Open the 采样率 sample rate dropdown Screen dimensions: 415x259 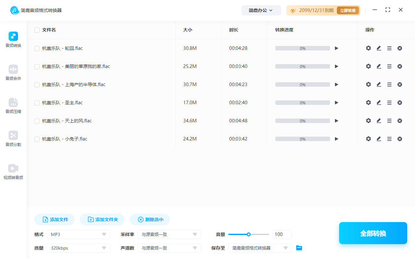coord(169,234)
